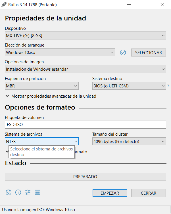Minimize the Rufus window
The height and width of the screenshot is (214, 171).
[129, 5]
